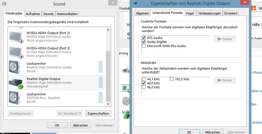Click the TRITTON Headset level meter

point(101,97)
